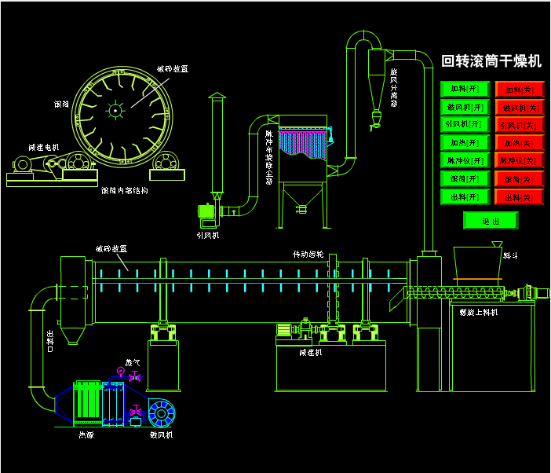The image size is (551, 473).
Task: Click the 加料[开] green button
Action: click(x=465, y=89)
